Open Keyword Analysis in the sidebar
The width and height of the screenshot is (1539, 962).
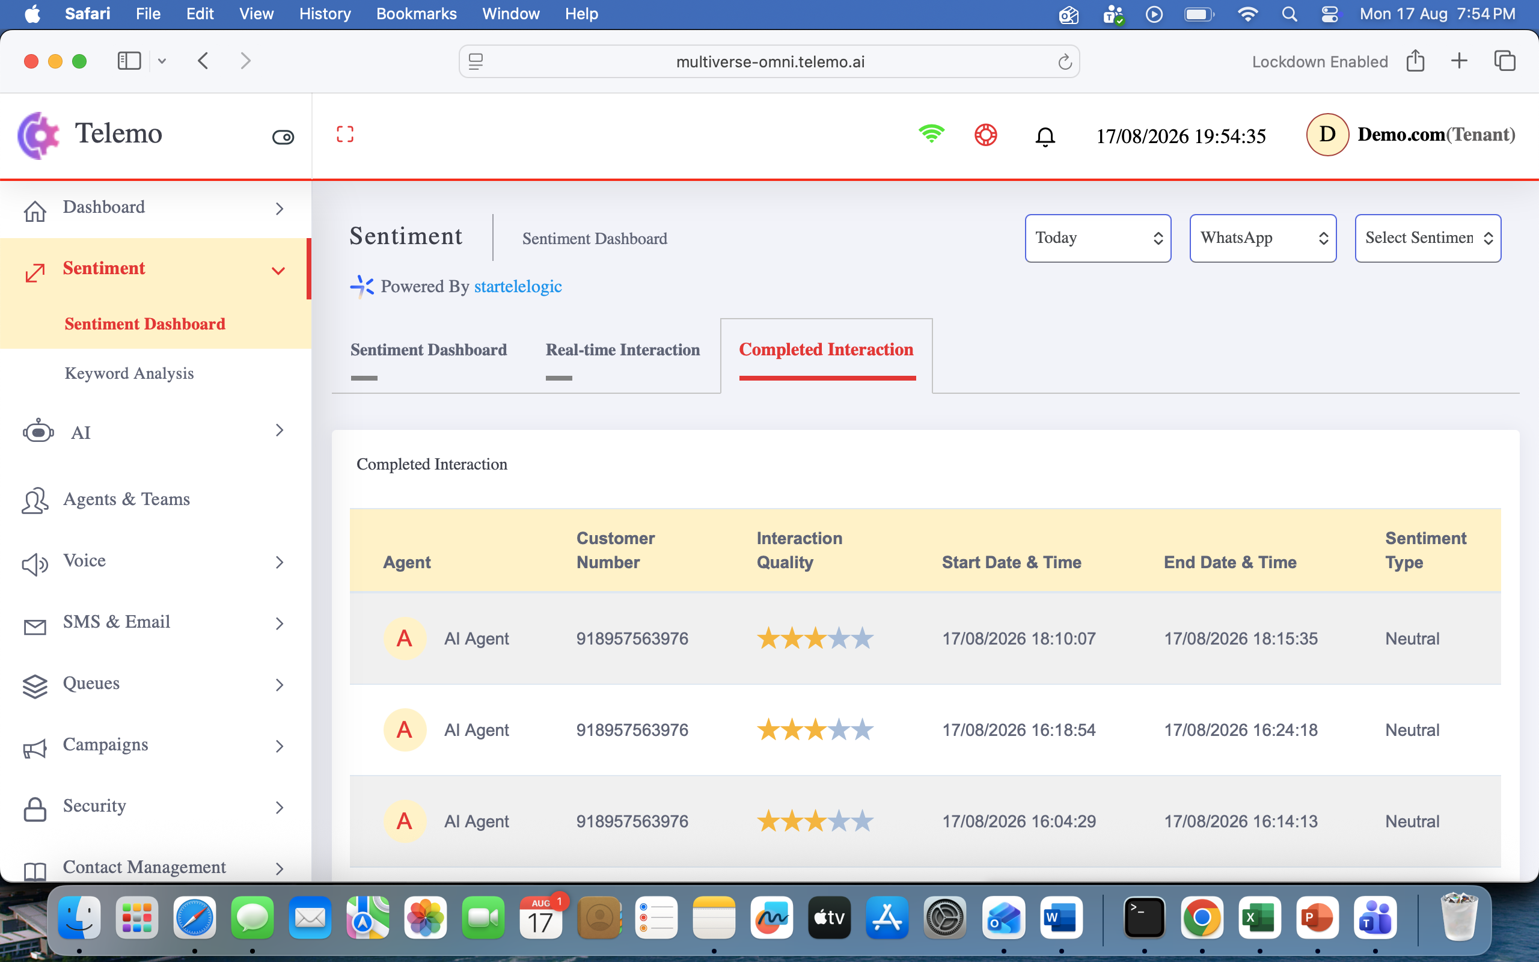click(x=129, y=373)
